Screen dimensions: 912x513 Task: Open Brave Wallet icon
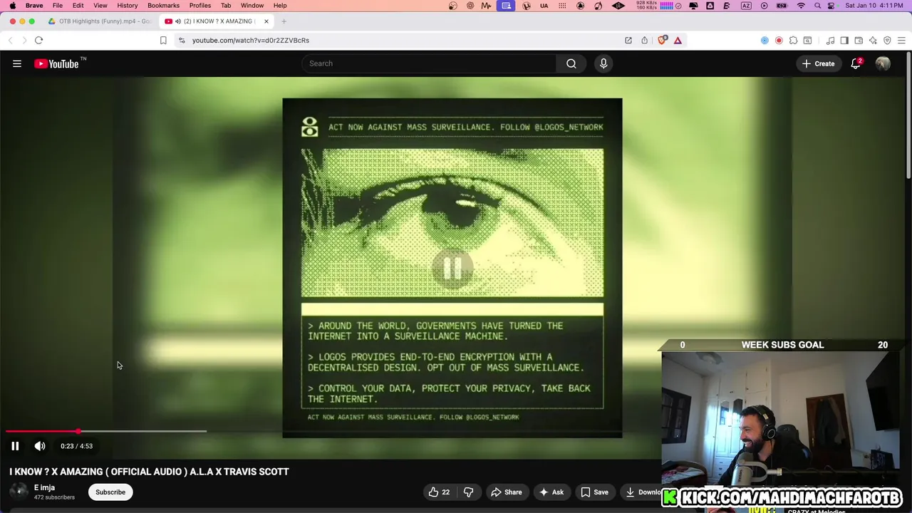point(859,41)
